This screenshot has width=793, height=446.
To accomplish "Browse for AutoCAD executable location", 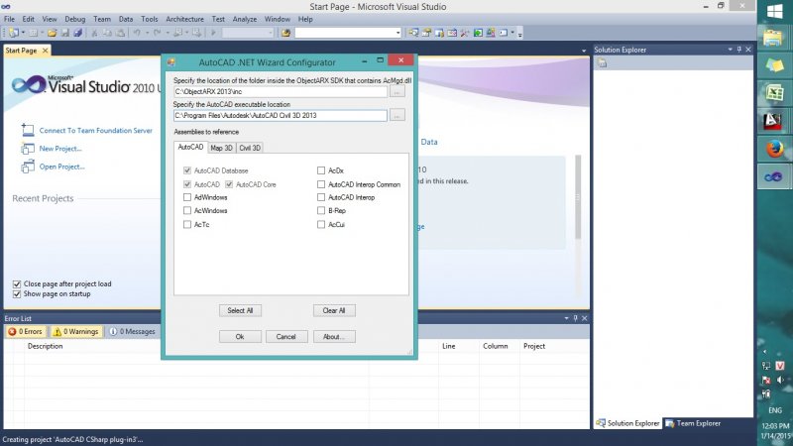I will (397, 115).
